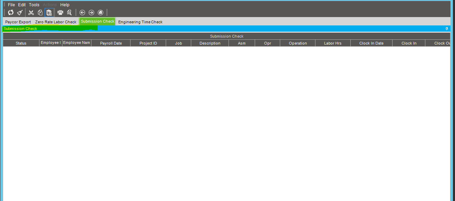455x201 pixels.
Task: Select the Submission Check tab
Action: [x=97, y=21]
